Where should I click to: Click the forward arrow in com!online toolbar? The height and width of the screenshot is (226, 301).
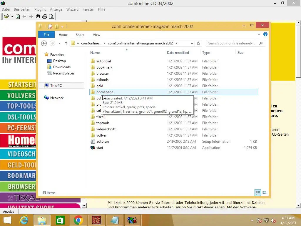click(x=31, y=16)
